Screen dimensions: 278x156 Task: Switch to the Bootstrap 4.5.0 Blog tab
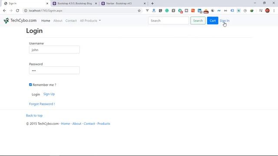tap(74, 3)
